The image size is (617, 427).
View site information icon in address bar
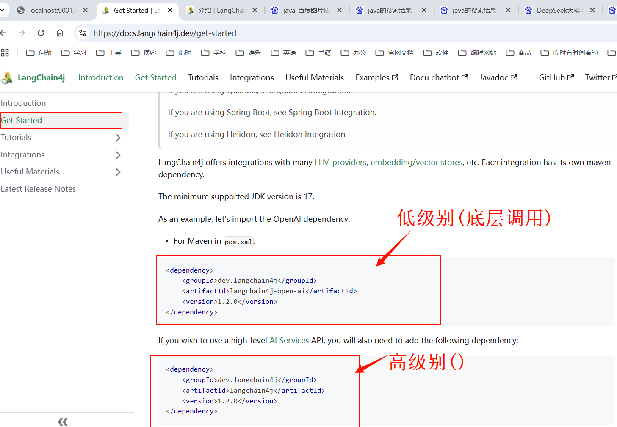pos(83,33)
